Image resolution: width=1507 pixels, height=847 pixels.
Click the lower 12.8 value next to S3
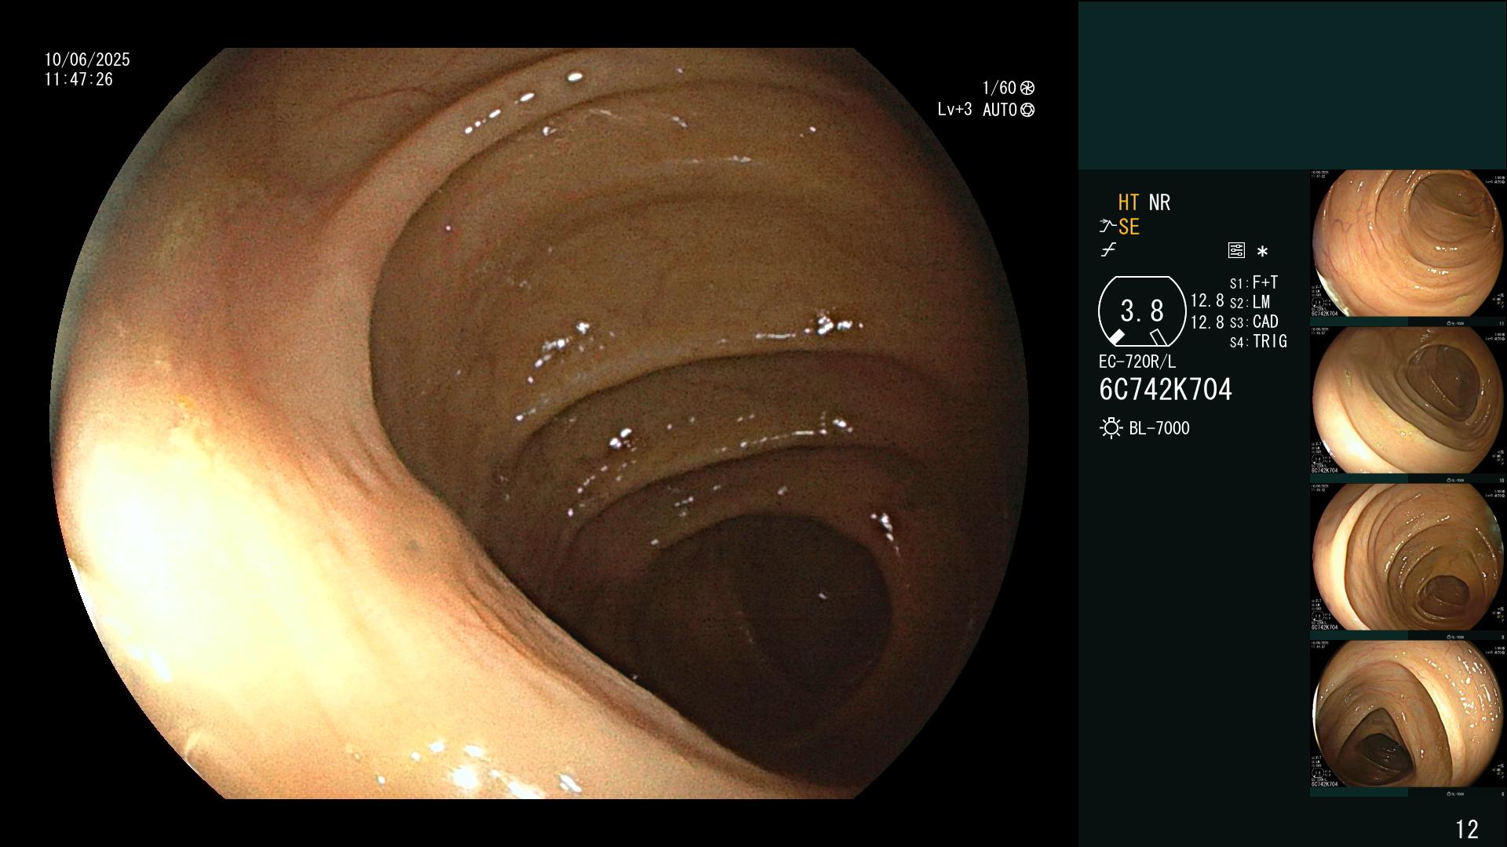[x=1207, y=322]
